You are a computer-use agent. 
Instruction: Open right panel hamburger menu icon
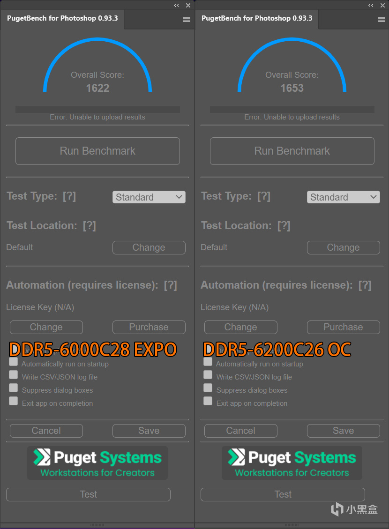[x=381, y=20]
